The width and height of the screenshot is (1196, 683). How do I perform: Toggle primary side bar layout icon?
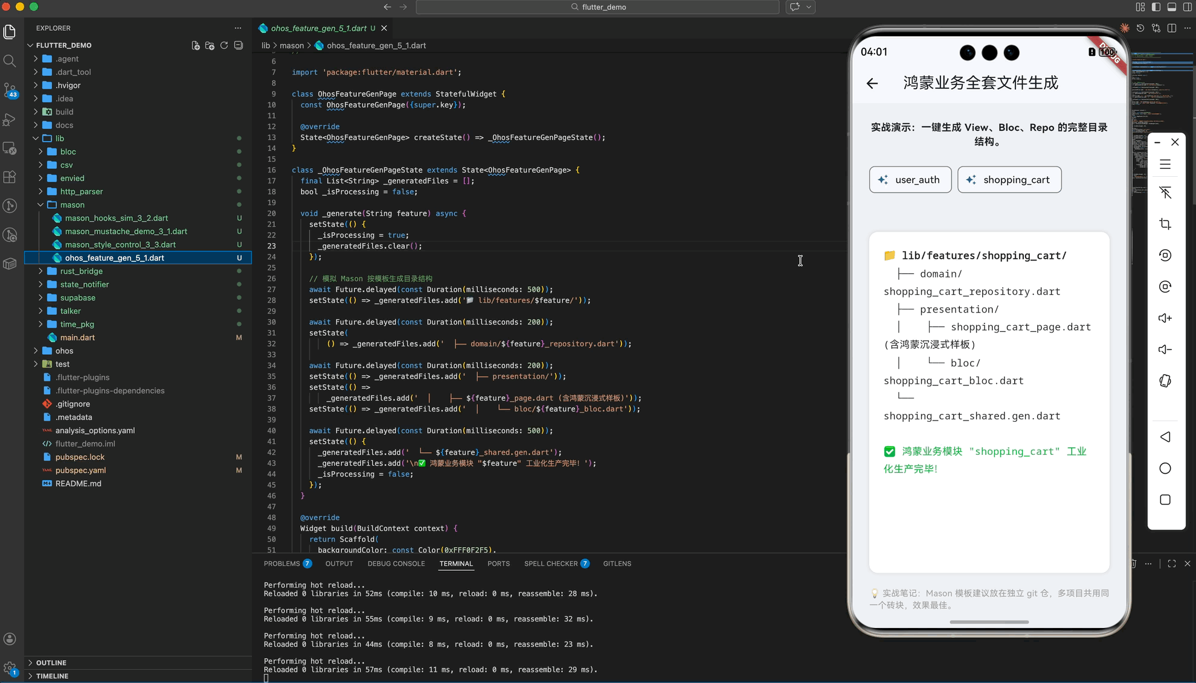1156,7
